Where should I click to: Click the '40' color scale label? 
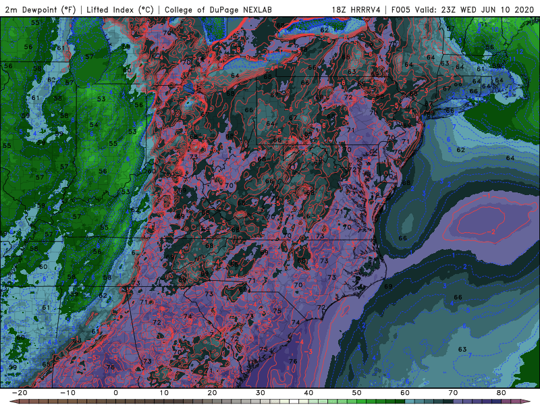[308, 393]
